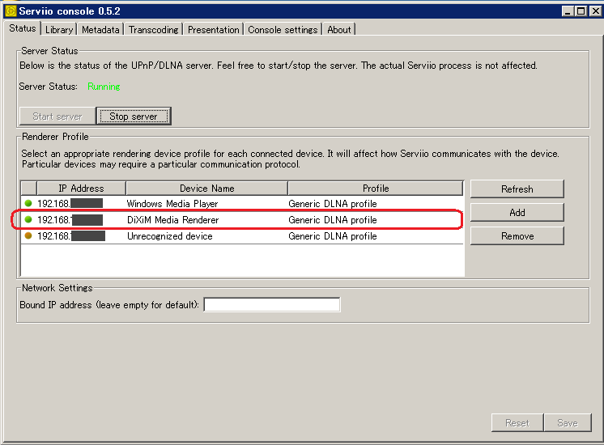Open profile cell for DiXiM Media Renderer

pyautogui.click(x=374, y=220)
